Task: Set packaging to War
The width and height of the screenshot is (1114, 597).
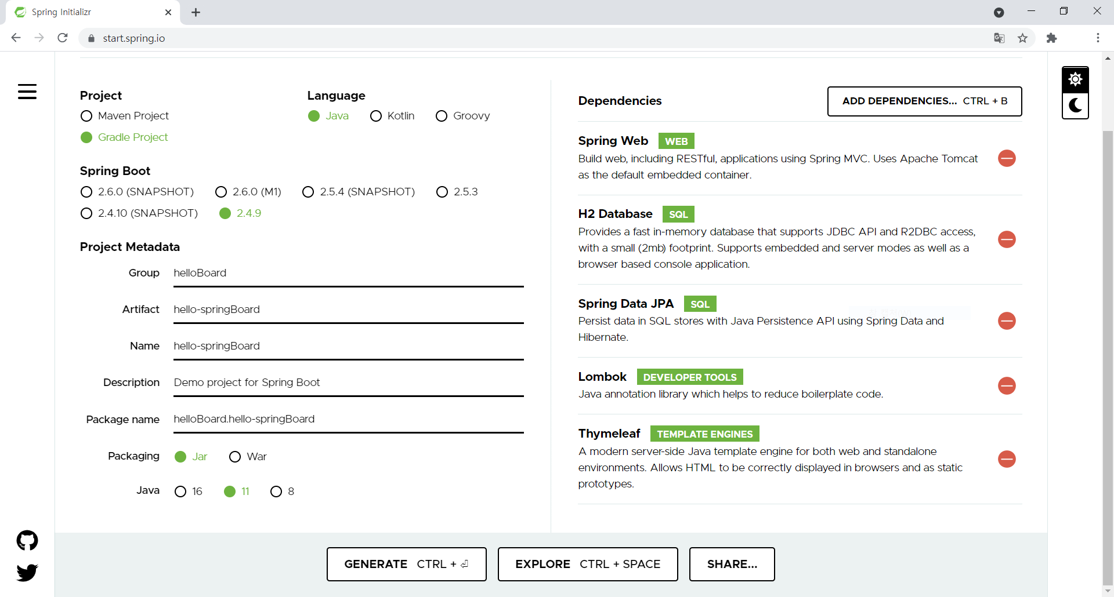Action: click(248, 457)
